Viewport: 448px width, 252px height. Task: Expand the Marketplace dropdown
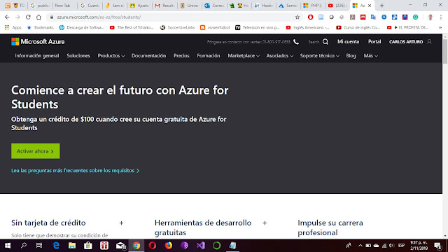pos(244,56)
